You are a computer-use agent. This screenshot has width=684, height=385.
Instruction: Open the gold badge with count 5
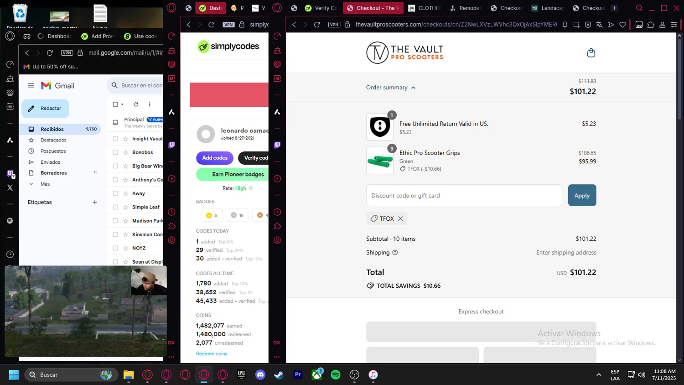click(x=212, y=215)
